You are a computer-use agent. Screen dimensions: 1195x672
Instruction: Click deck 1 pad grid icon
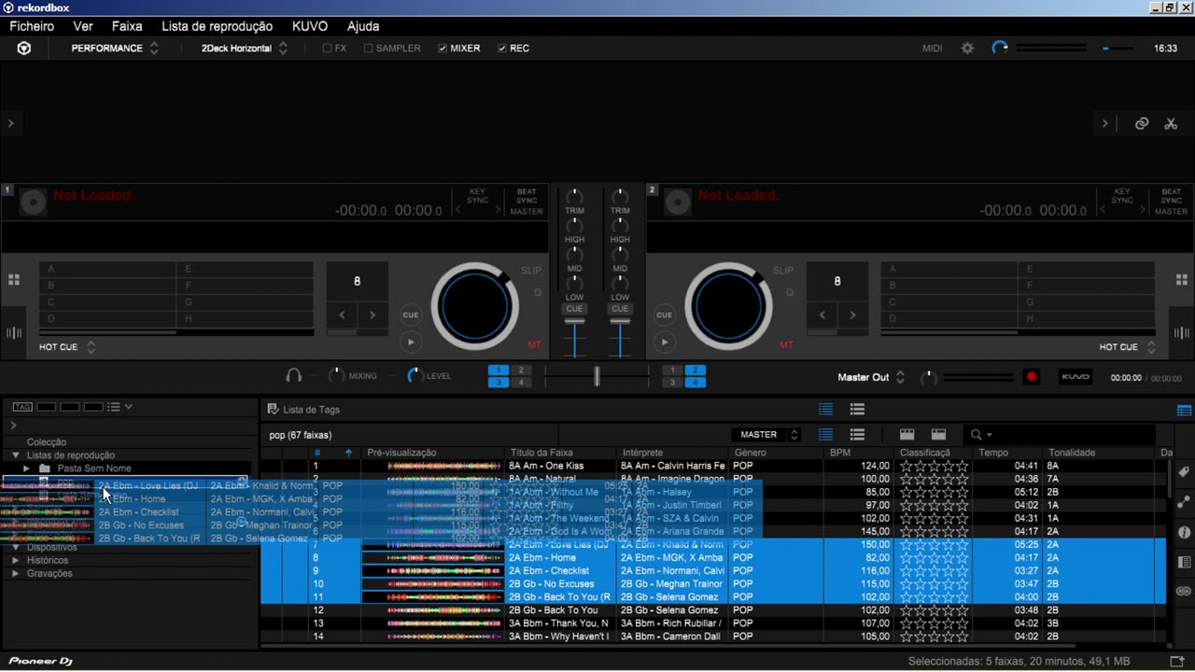click(14, 280)
